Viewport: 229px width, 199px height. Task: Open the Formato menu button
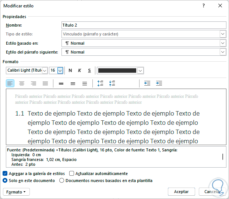pos(16,192)
